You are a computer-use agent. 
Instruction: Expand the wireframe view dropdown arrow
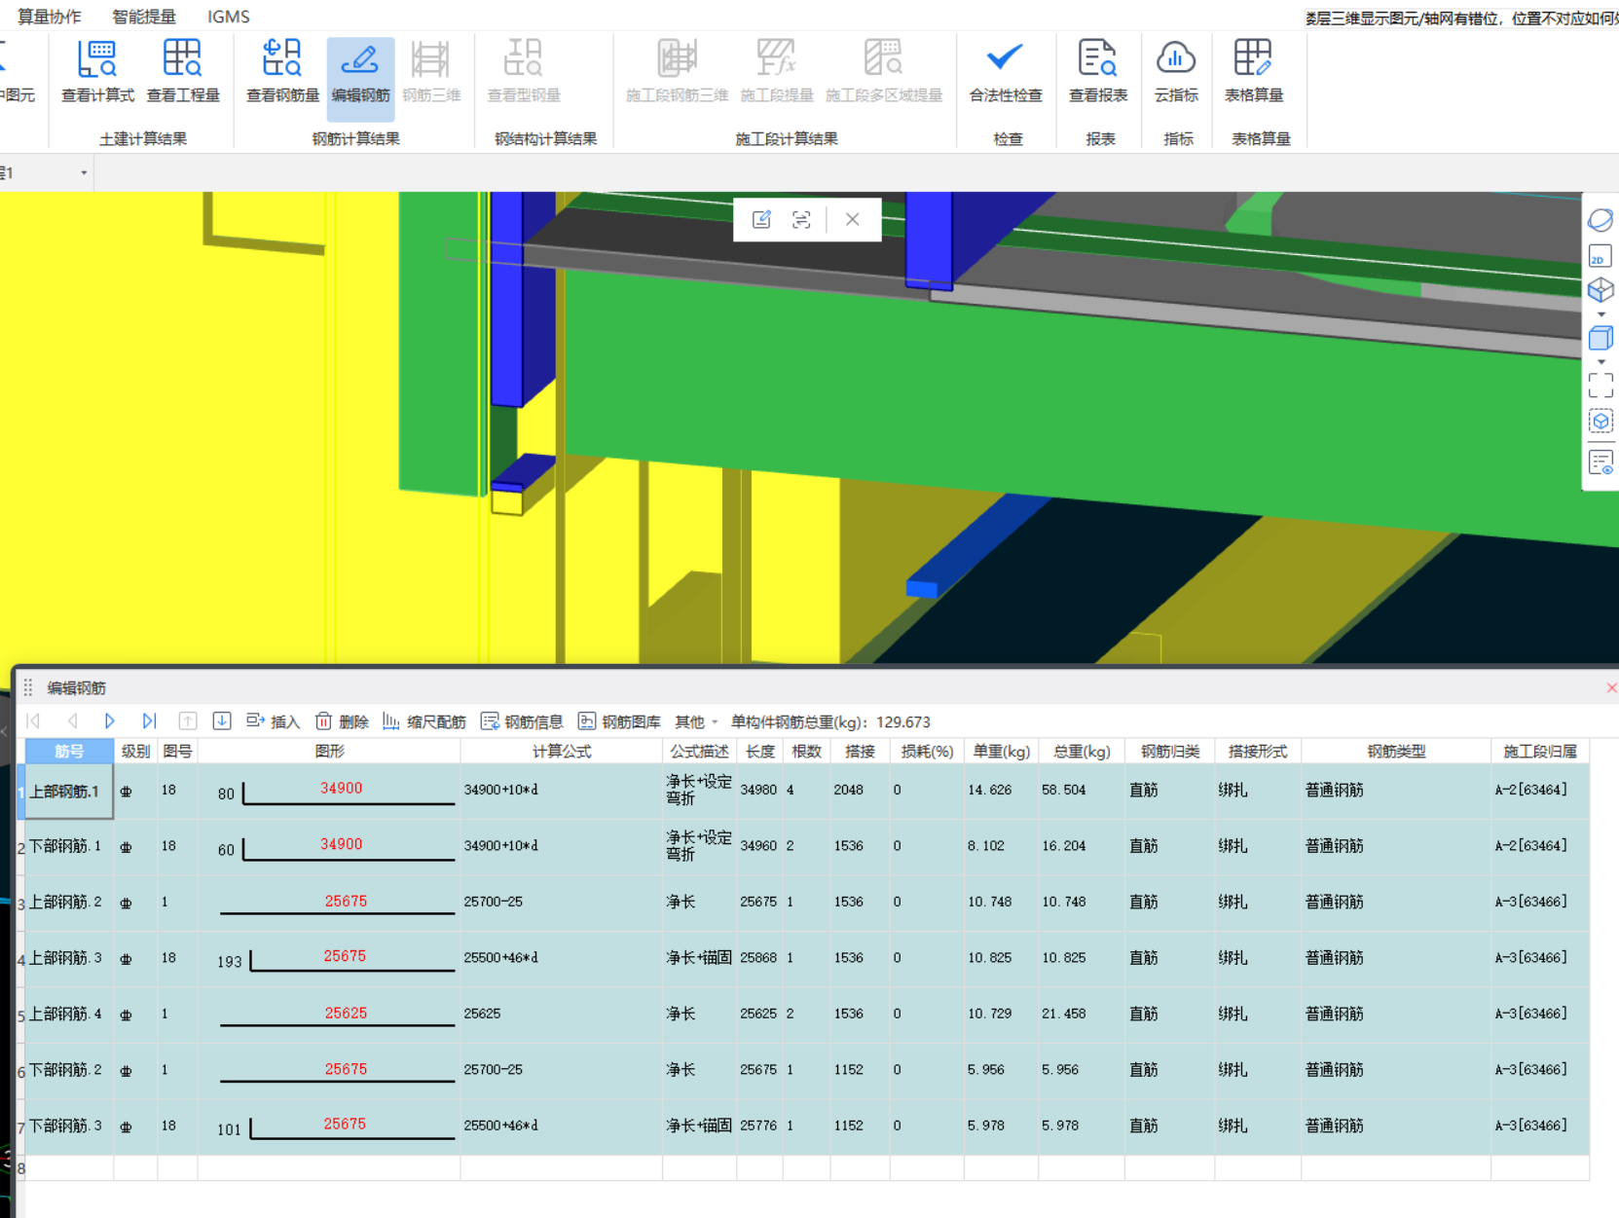pyautogui.click(x=1601, y=314)
